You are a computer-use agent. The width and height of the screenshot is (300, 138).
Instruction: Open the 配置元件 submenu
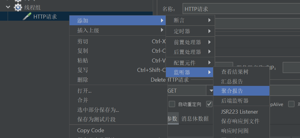(190, 63)
